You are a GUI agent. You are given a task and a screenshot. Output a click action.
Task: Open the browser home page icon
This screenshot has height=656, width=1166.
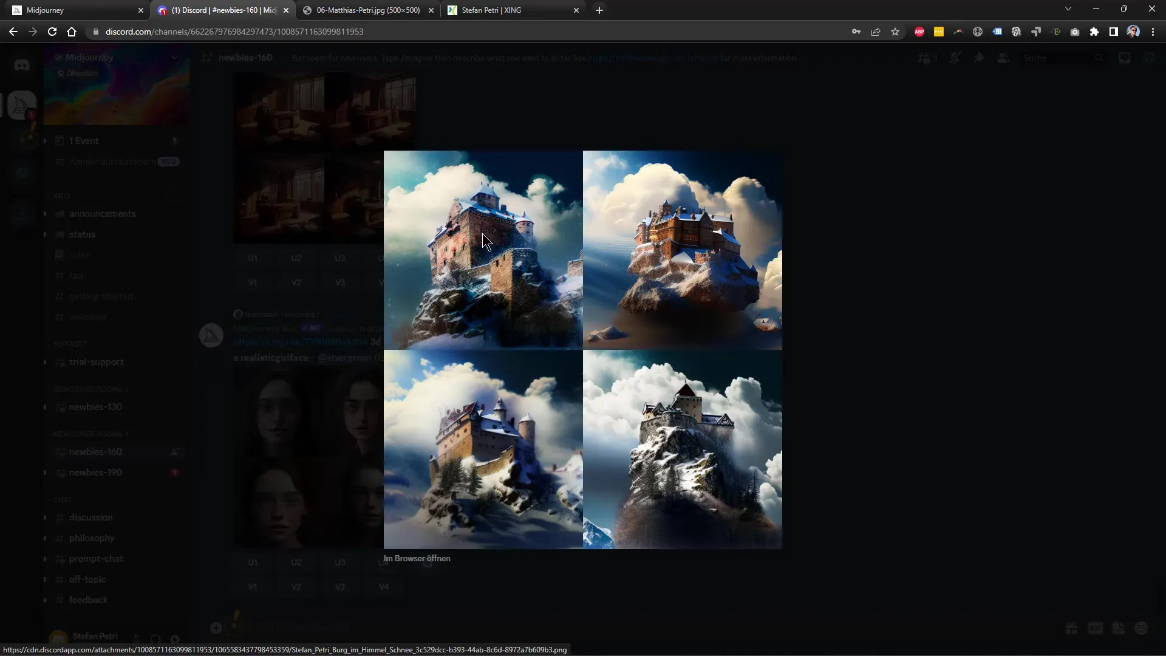(x=72, y=32)
